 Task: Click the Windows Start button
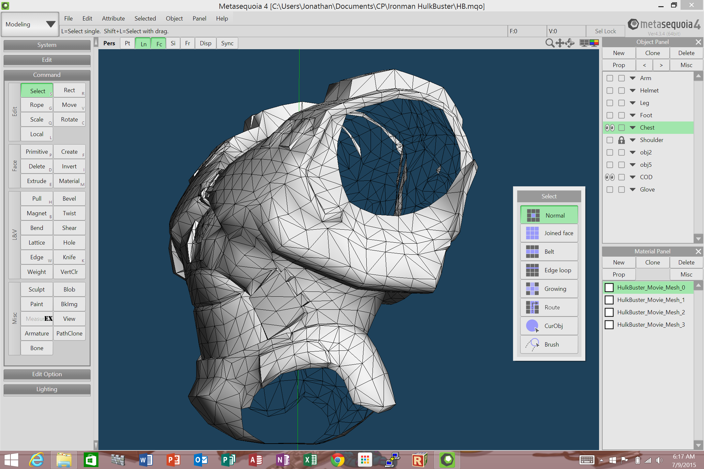(x=11, y=460)
